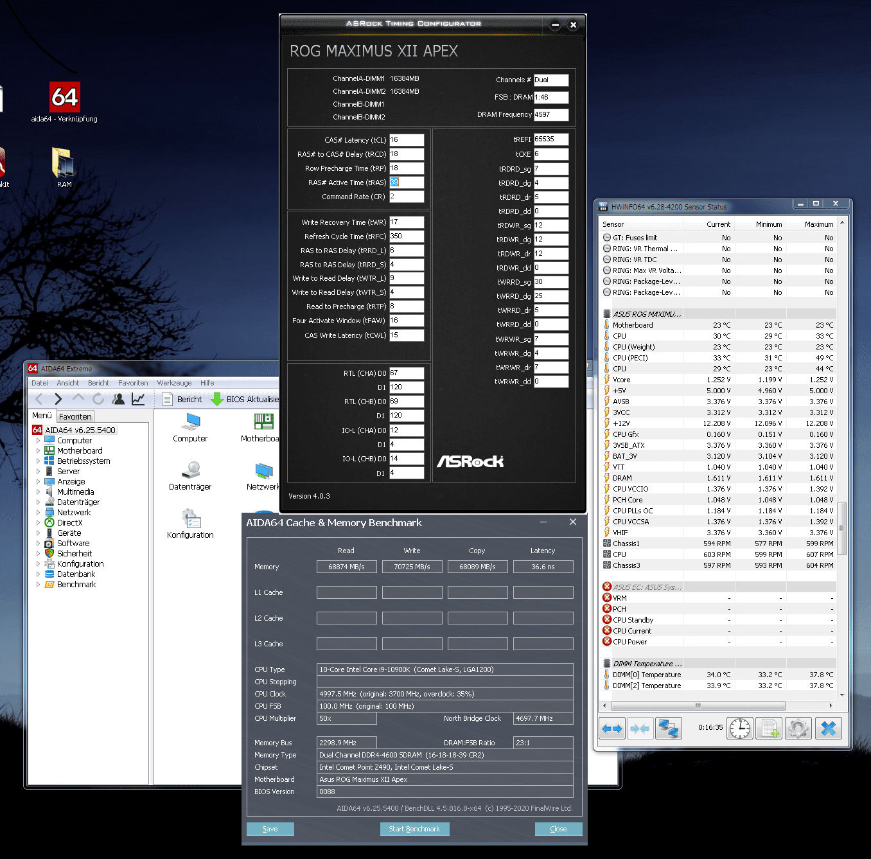This screenshot has height=859, width=871.
Task: Click the refresh icon in AIDA64 toolbar
Action: (x=98, y=399)
